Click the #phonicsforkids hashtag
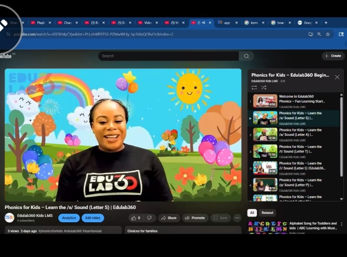This screenshot has height=257, width=347. [x=51, y=231]
